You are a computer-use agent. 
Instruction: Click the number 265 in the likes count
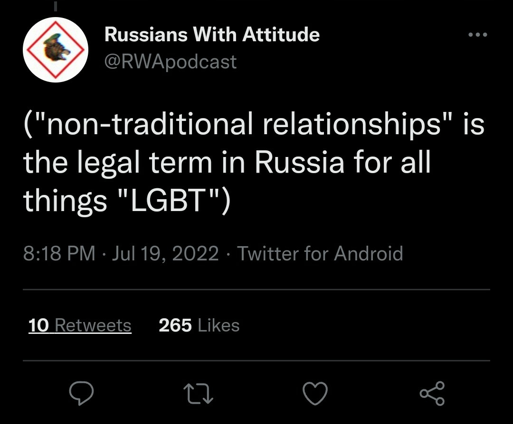pos(175,325)
